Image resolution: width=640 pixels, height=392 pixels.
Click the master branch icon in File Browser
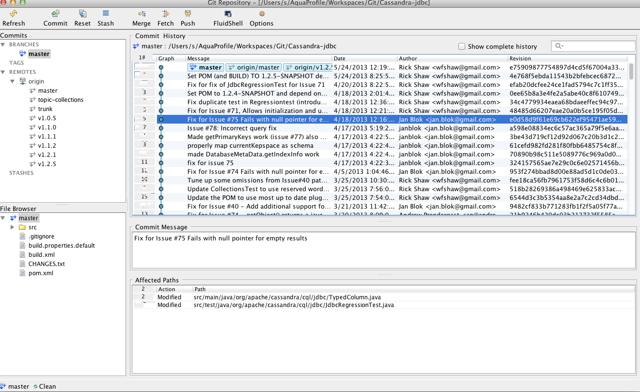click(14, 218)
